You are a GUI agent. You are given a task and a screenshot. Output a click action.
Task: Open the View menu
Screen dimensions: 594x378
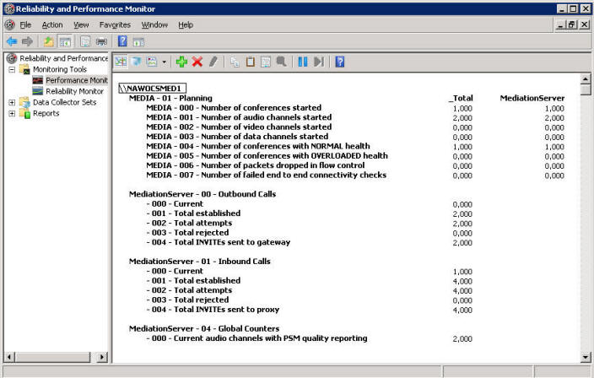point(81,25)
